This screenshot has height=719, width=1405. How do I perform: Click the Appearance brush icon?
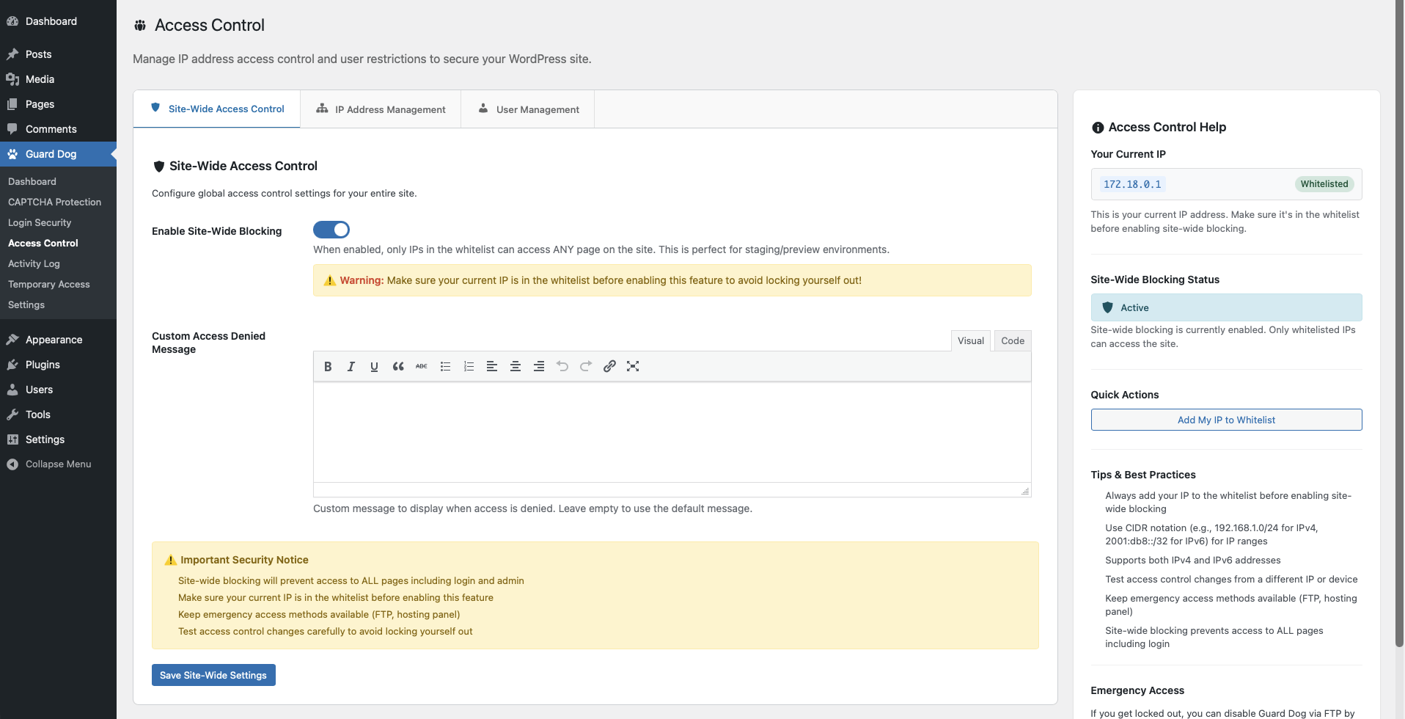12,340
